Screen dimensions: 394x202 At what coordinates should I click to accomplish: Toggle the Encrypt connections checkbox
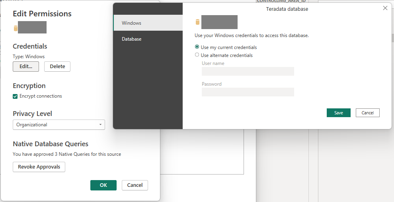[15, 96]
